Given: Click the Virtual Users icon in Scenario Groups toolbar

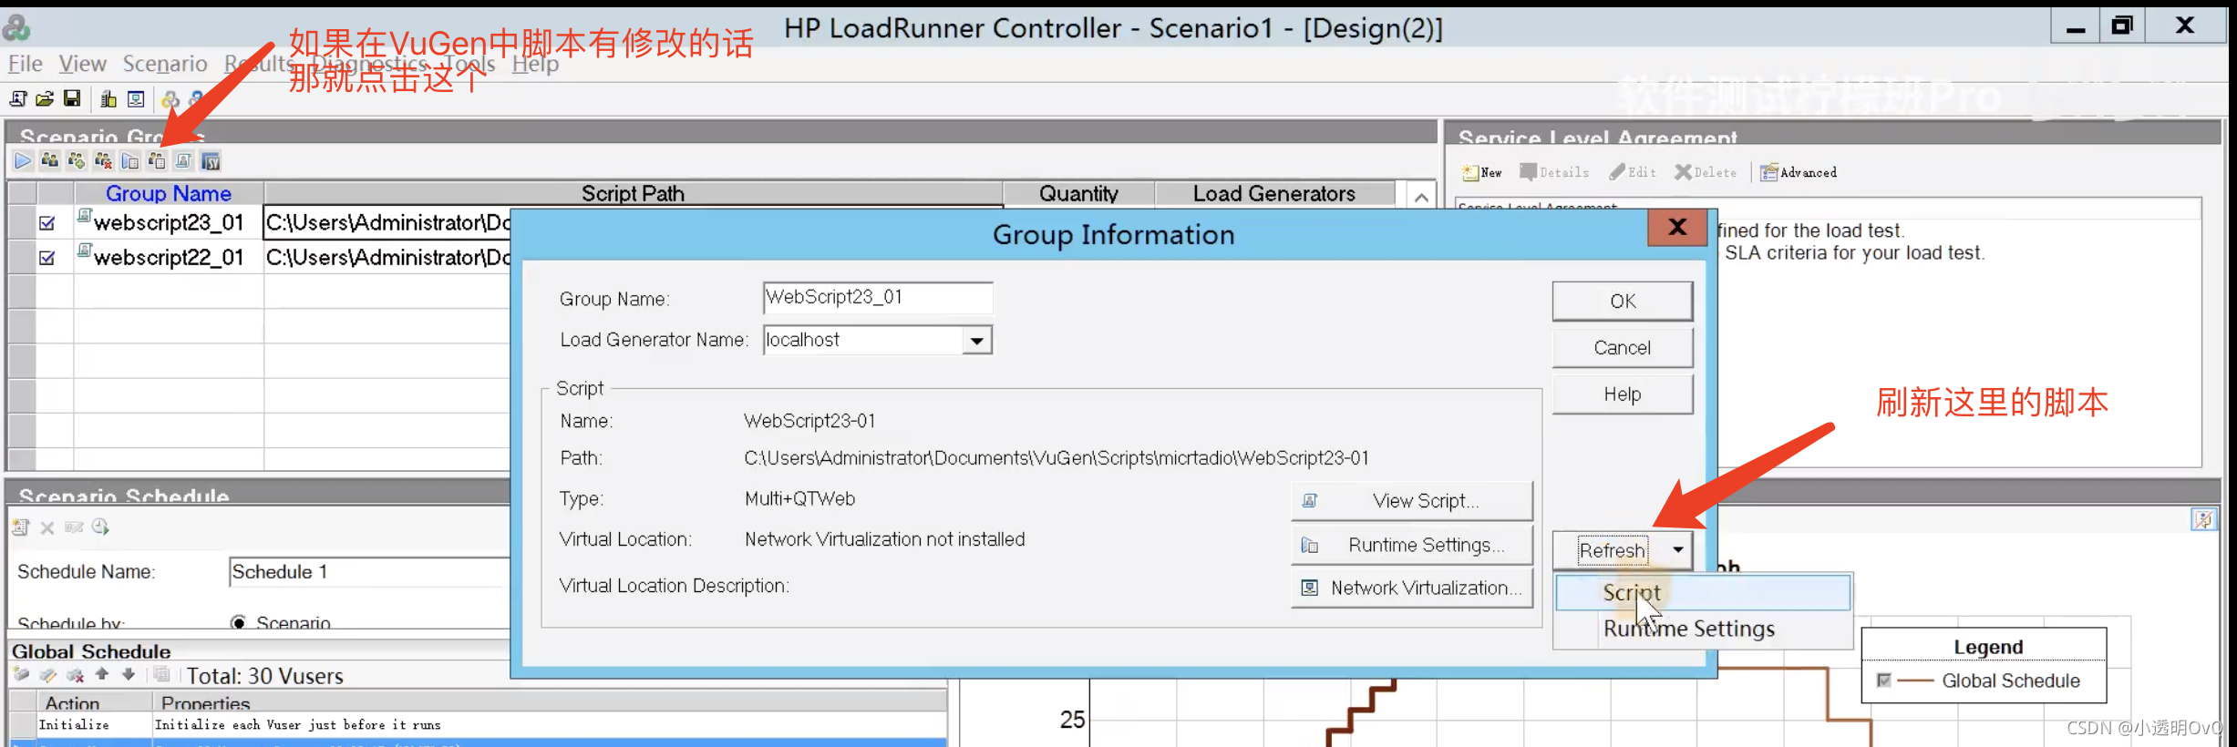Looking at the screenshot, I should coord(50,161).
